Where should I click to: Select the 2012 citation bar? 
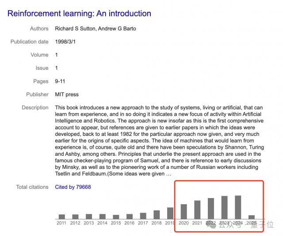(x=75, y=217)
